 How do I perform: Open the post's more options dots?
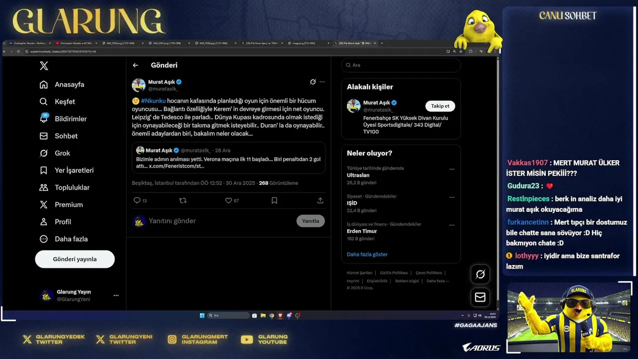pyautogui.click(x=322, y=82)
